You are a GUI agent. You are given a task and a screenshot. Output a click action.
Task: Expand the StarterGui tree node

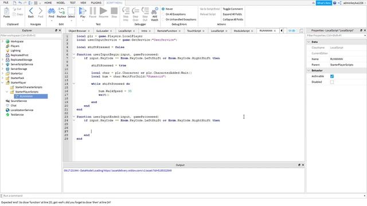pos(2,73)
